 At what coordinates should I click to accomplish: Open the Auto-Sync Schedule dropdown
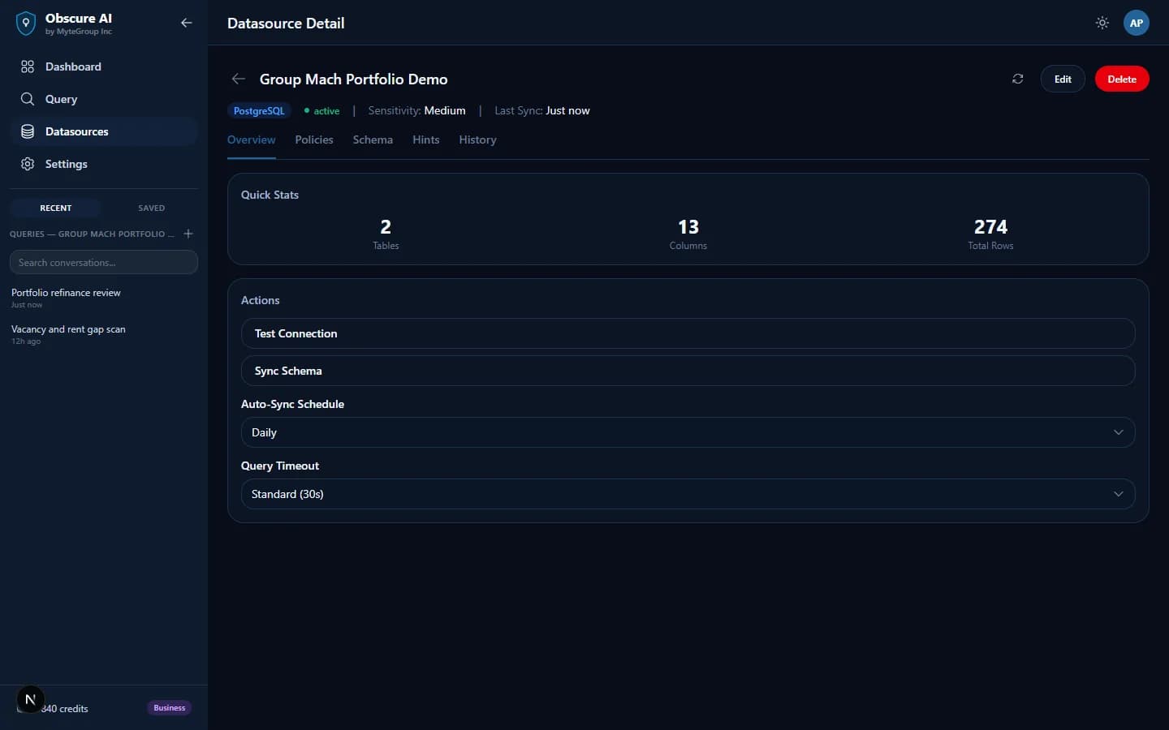tap(688, 432)
